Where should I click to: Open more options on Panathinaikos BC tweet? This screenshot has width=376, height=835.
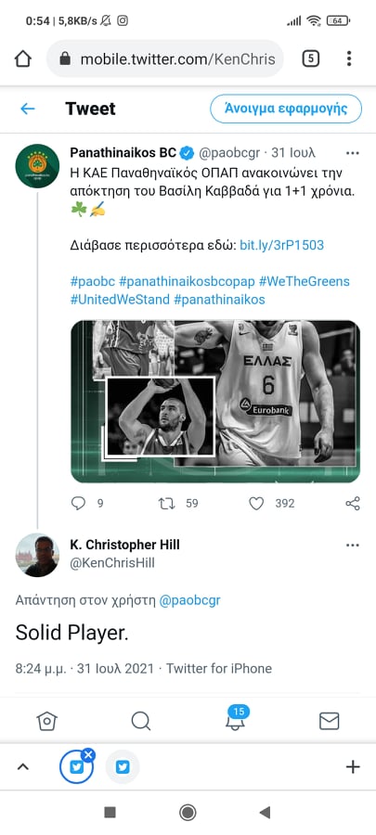tap(353, 153)
